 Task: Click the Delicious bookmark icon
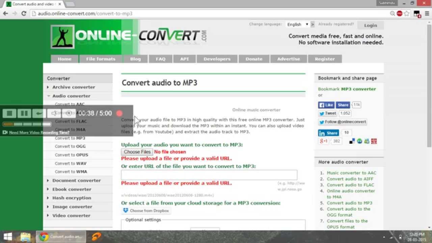[x=352, y=141]
